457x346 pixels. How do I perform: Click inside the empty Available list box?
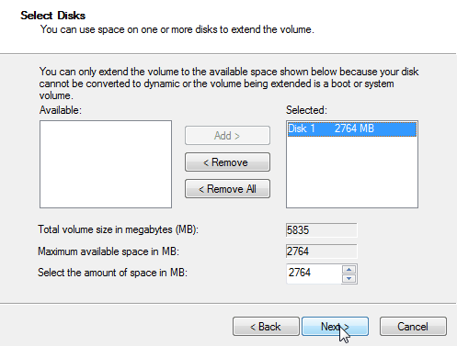click(106, 164)
